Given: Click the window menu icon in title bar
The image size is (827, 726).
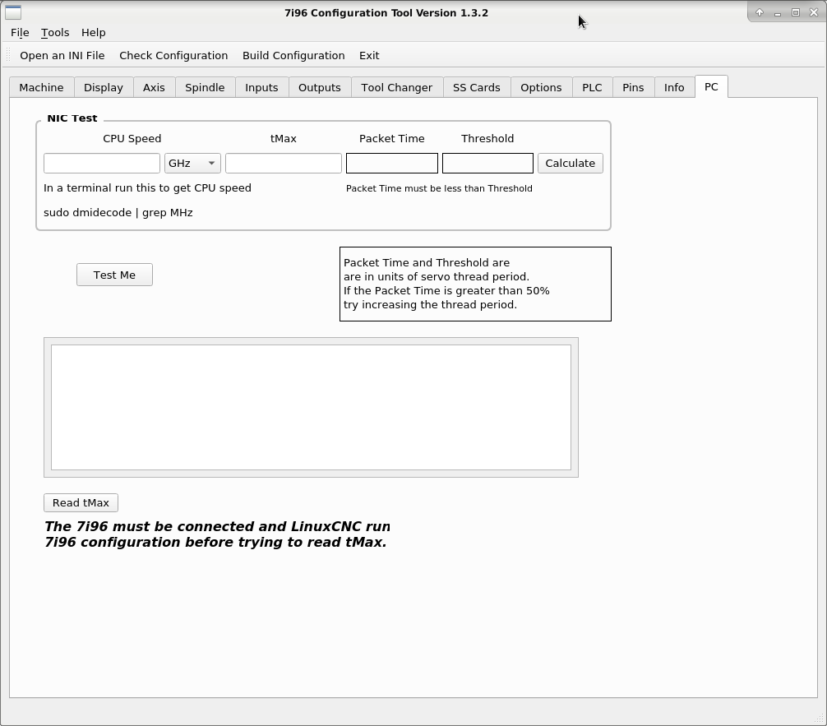Looking at the screenshot, I should coord(13,12).
